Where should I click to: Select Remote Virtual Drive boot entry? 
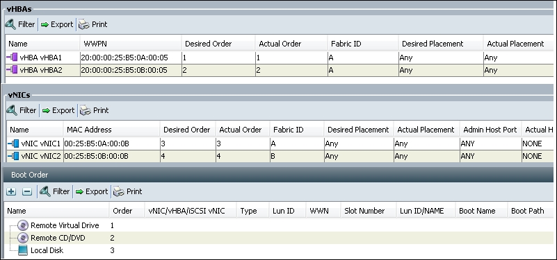coord(65,225)
